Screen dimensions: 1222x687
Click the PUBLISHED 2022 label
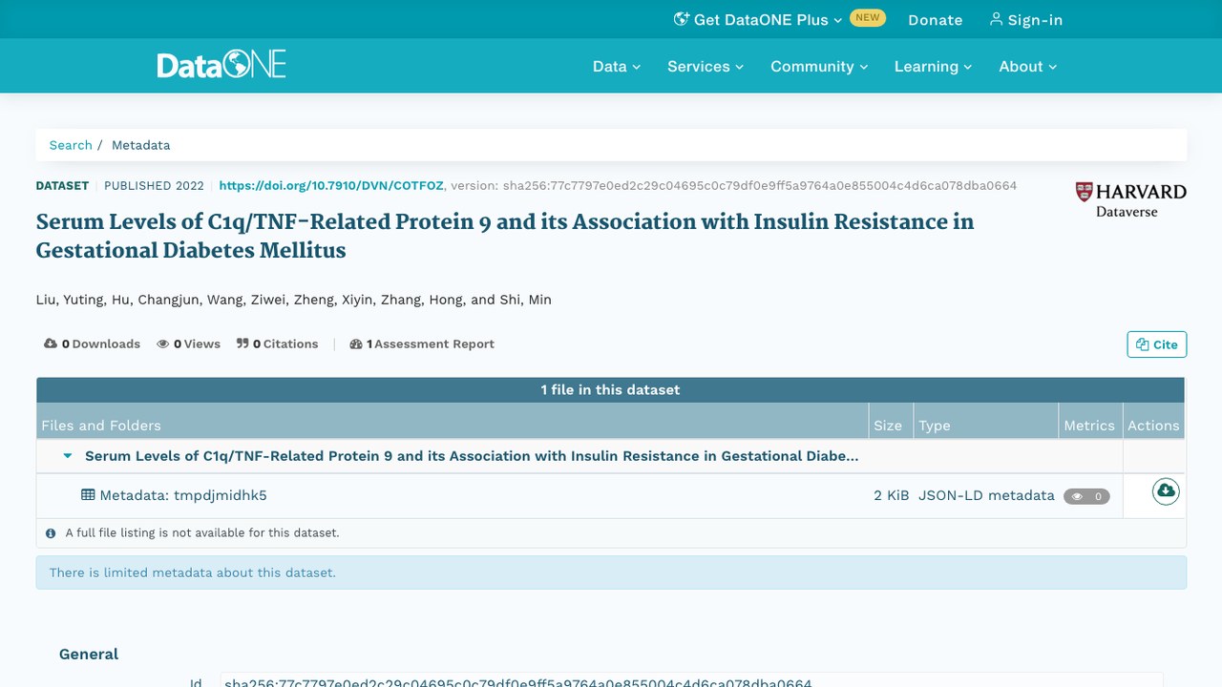click(x=154, y=186)
